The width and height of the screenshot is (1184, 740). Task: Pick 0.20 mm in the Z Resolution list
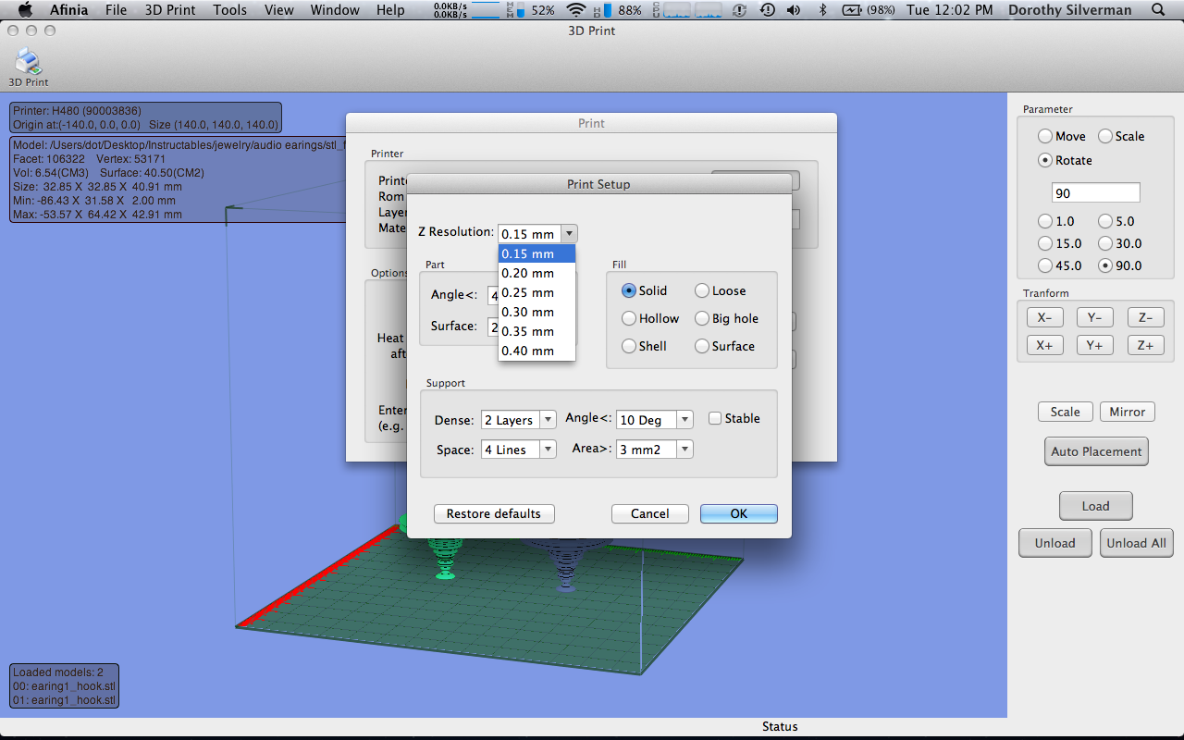[x=536, y=273]
